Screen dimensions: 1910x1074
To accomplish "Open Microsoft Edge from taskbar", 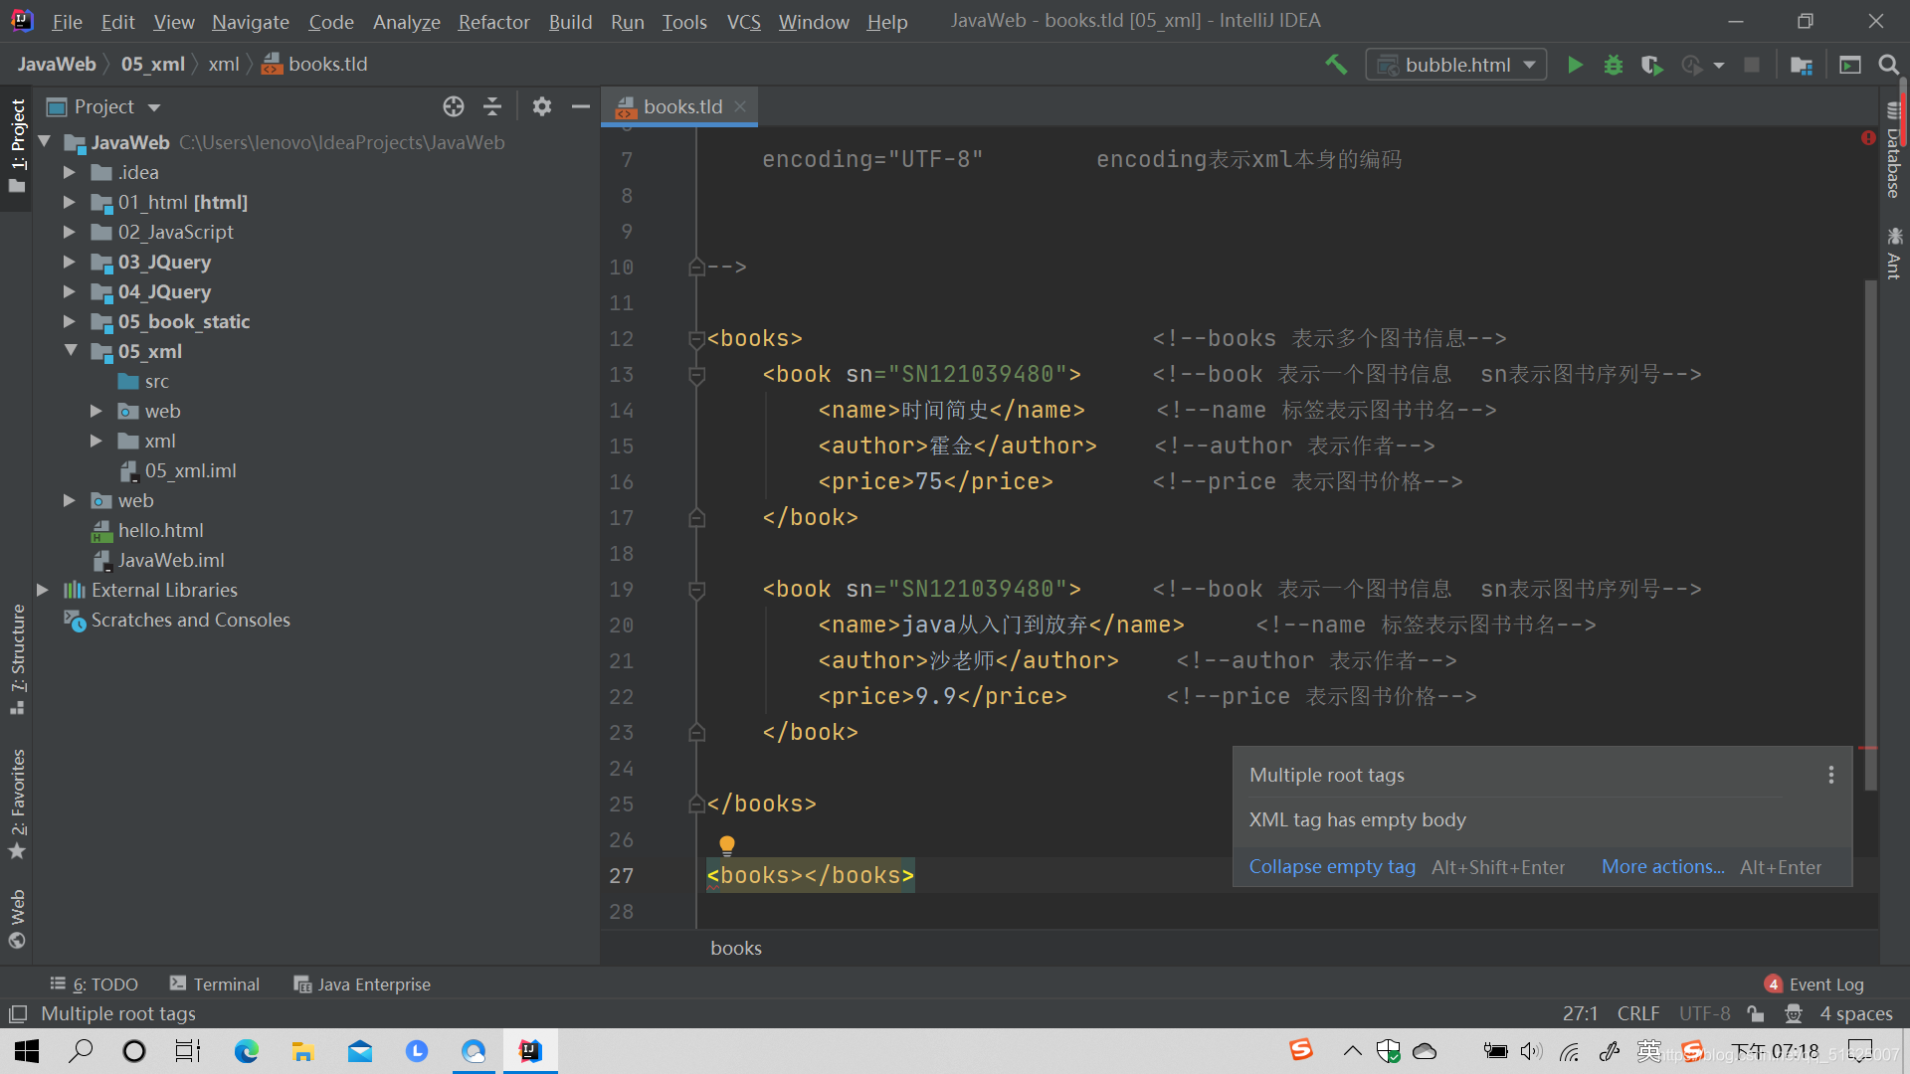I will pyautogui.click(x=246, y=1051).
